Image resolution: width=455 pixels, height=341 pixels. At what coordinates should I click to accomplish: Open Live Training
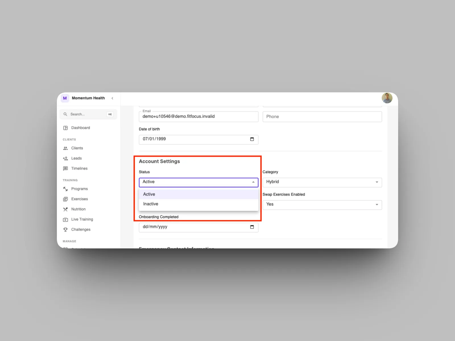tap(82, 219)
